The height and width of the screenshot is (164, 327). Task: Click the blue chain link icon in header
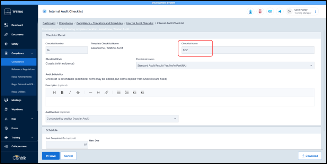pyautogui.click(x=270, y=11)
